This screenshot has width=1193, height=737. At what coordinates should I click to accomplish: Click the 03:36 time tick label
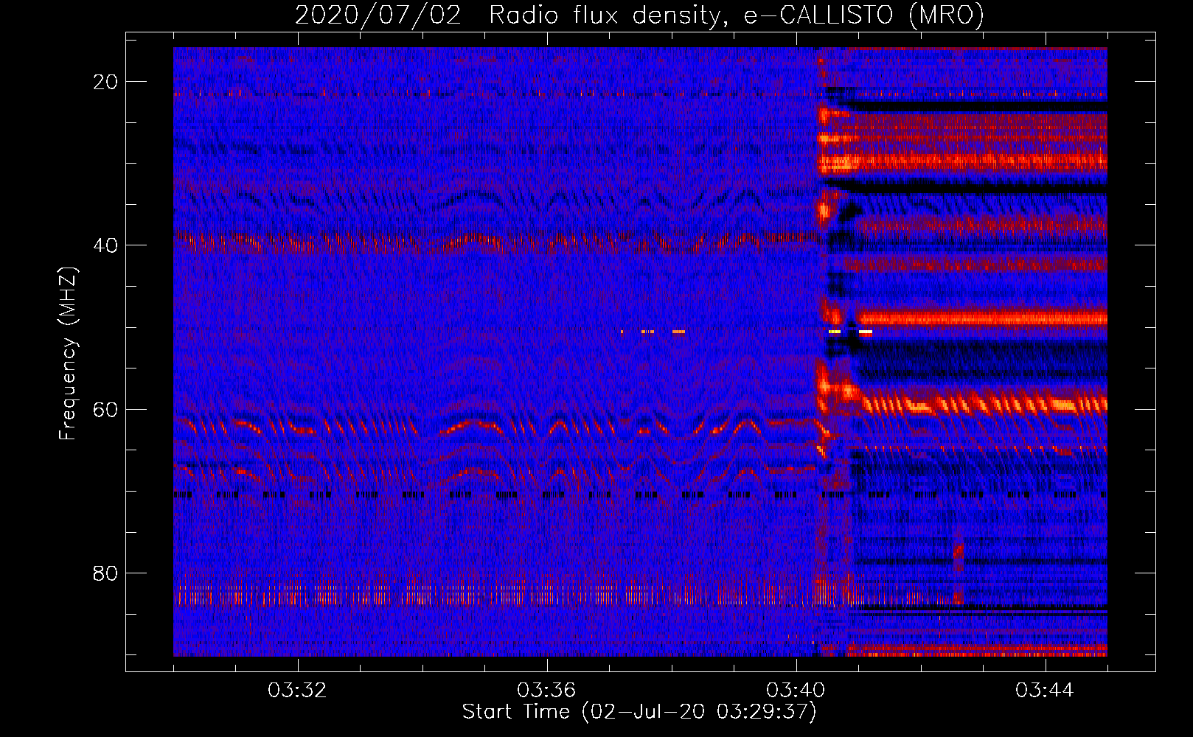(x=546, y=691)
